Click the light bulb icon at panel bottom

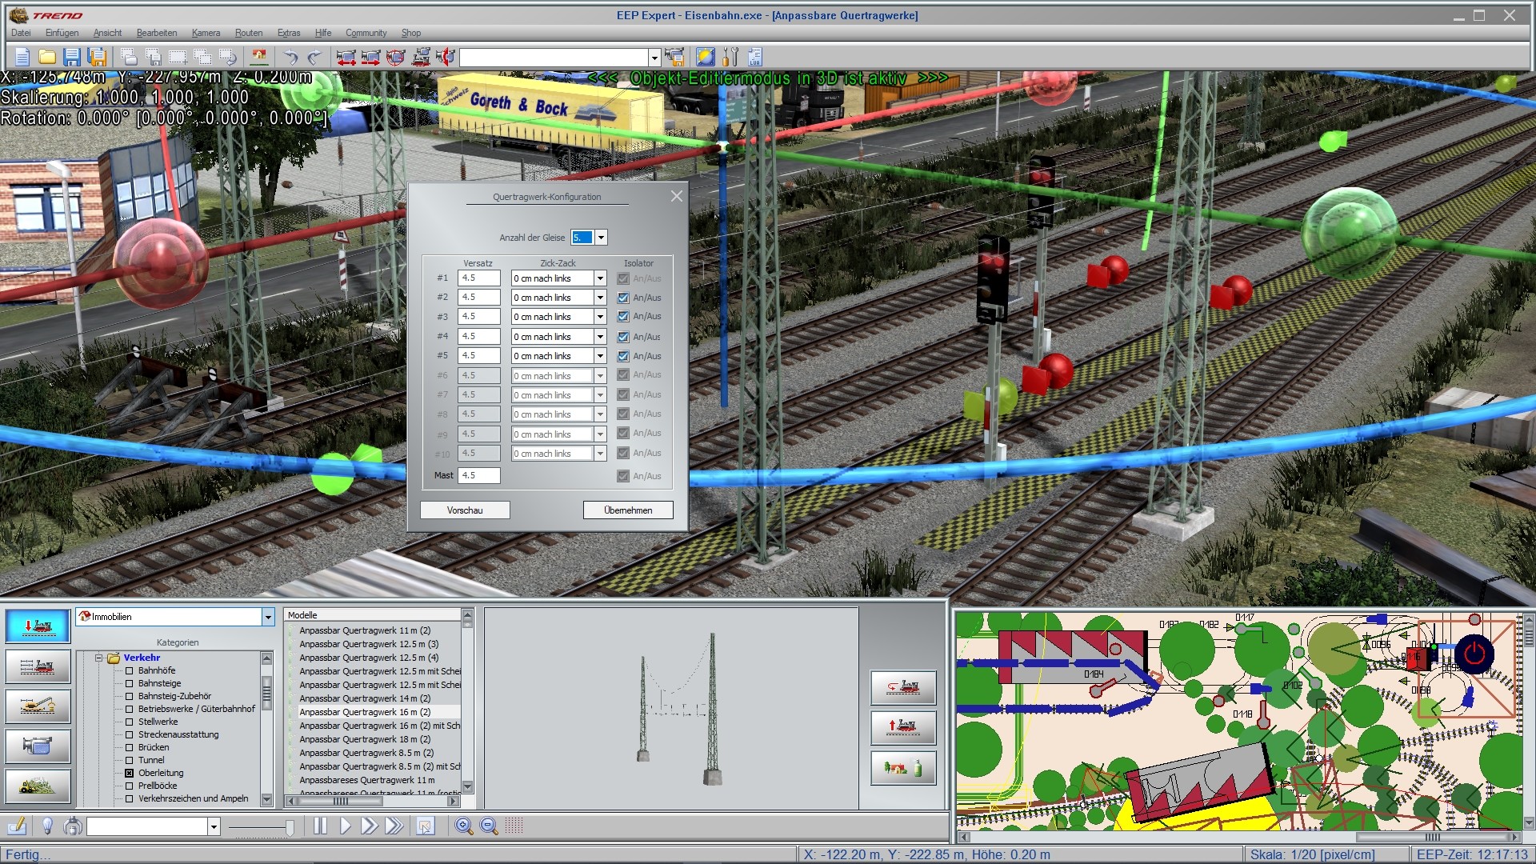click(x=46, y=826)
